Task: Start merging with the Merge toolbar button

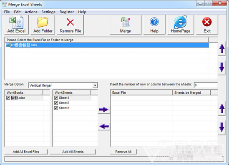Action: click(126, 25)
